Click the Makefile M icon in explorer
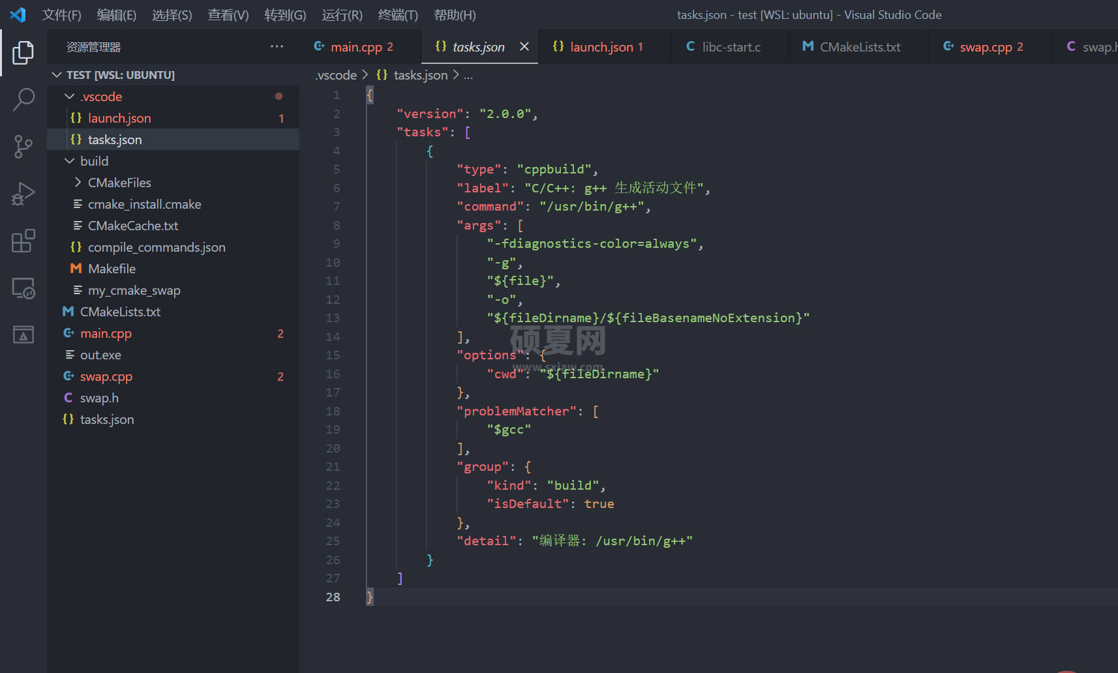1118x673 pixels. click(x=76, y=269)
